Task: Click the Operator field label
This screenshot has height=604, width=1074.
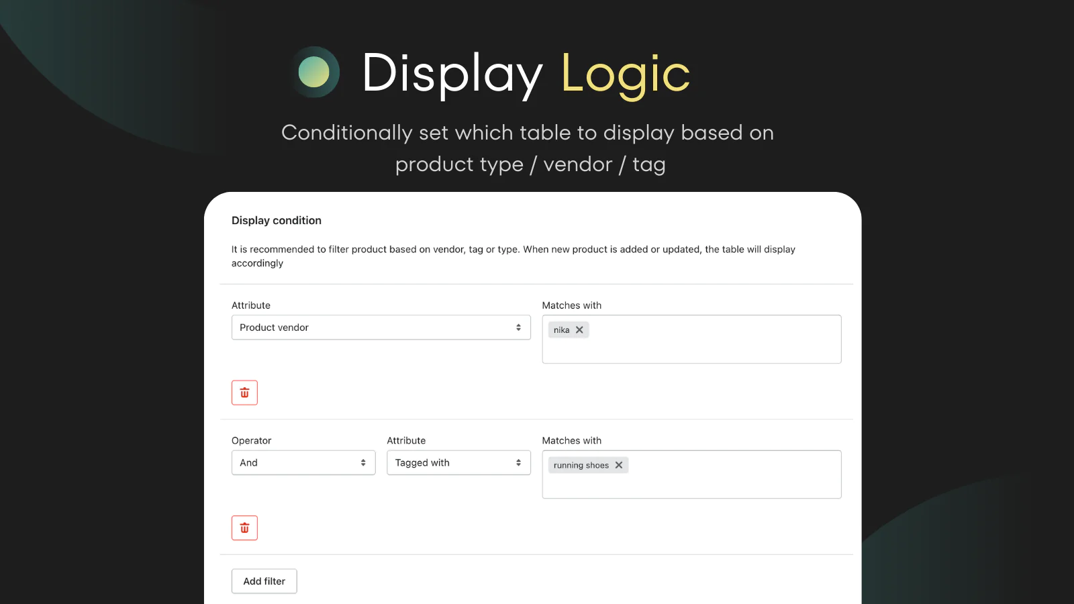Action: point(252,441)
